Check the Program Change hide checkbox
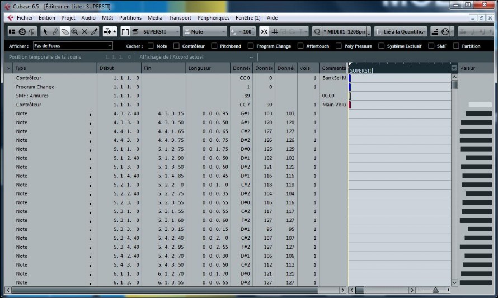Image resolution: width=498 pixels, height=298 pixels. [x=251, y=46]
